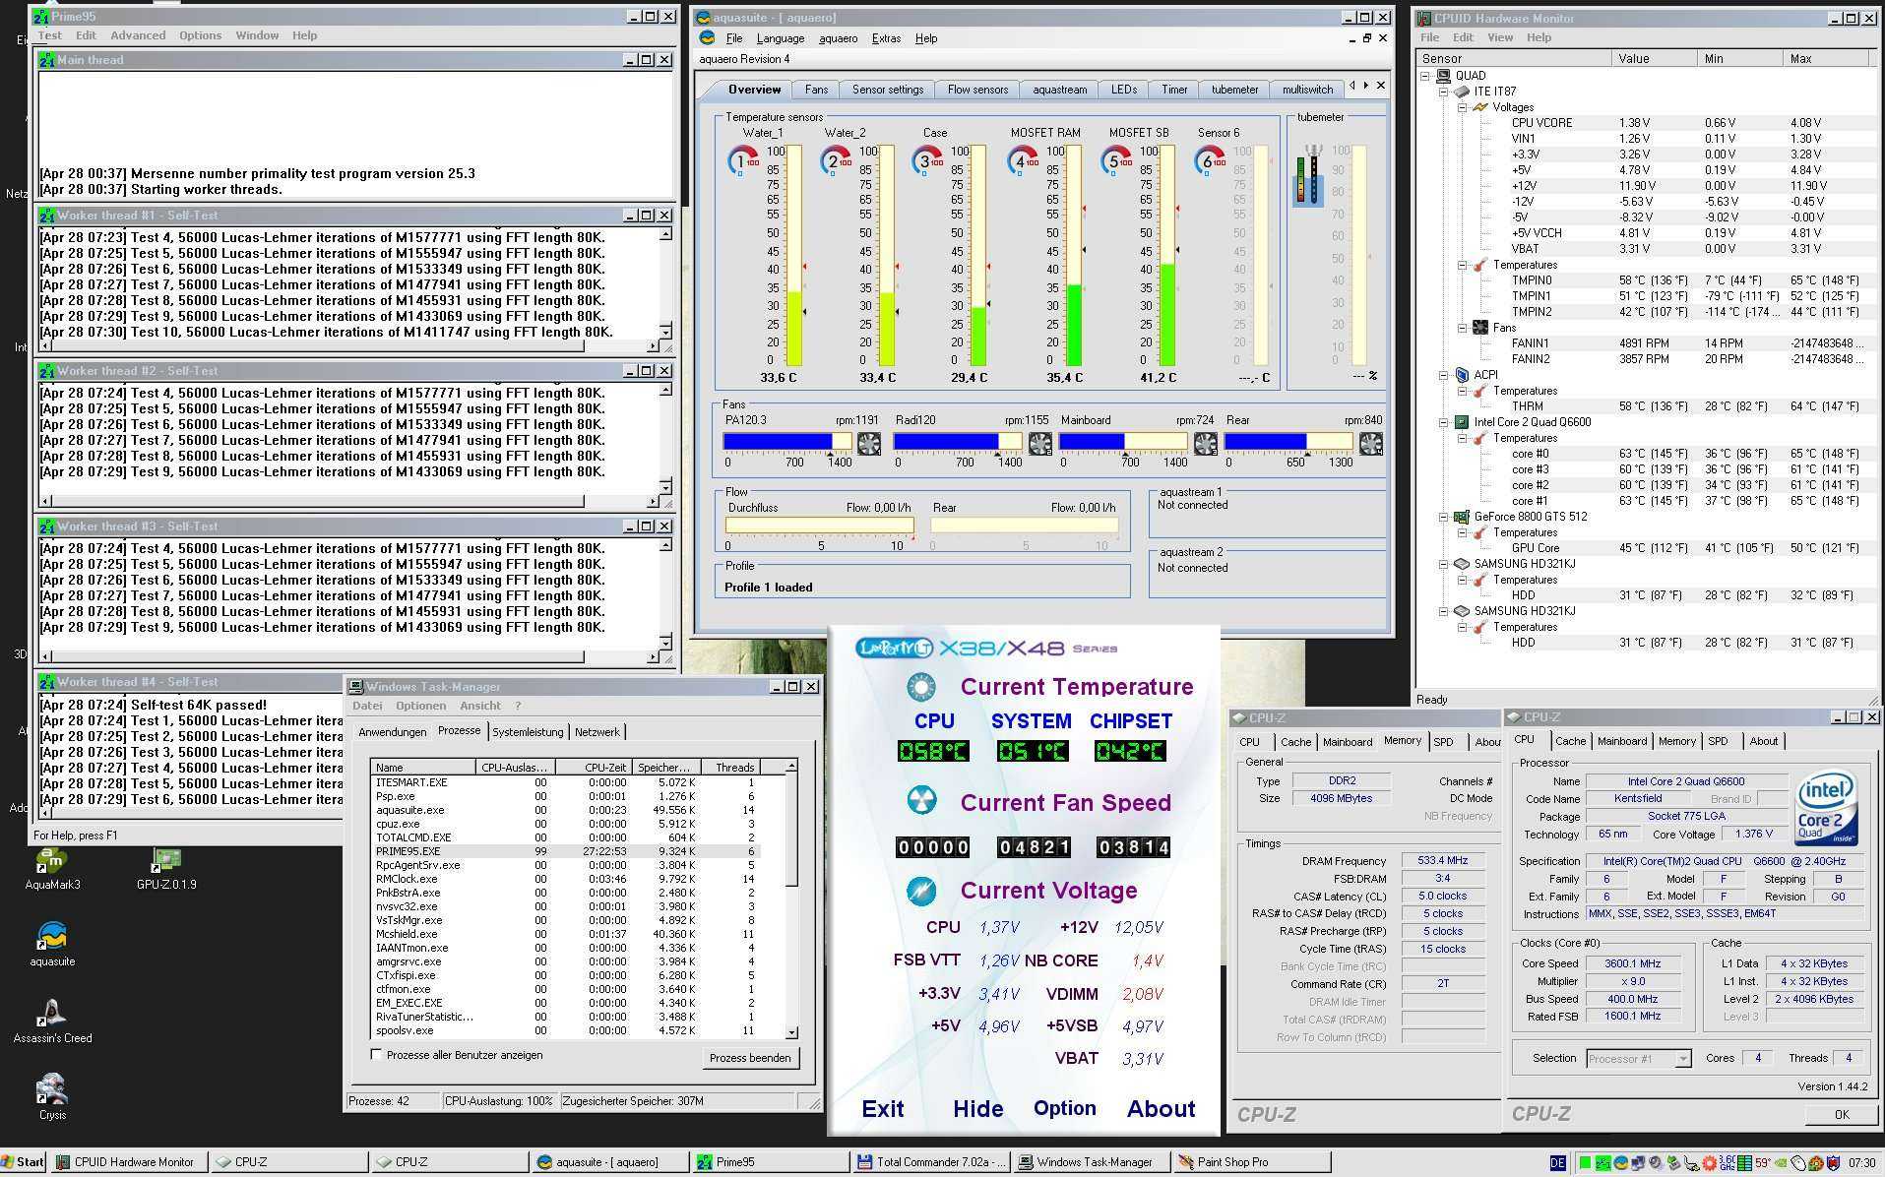Click Current Fan Speed icon in LanParty monitor
The image size is (1885, 1177).
click(x=920, y=800)
